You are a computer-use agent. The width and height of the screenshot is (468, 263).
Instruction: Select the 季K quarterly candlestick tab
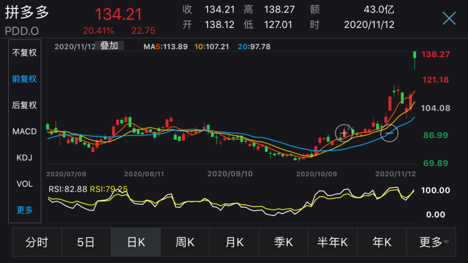pyautogui.click(x=283, y=242)
